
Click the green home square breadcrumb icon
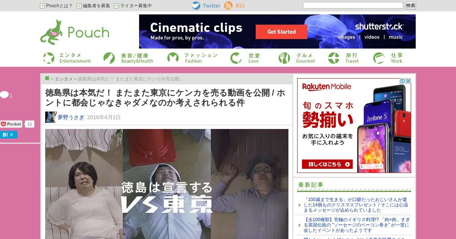(47, 78)
